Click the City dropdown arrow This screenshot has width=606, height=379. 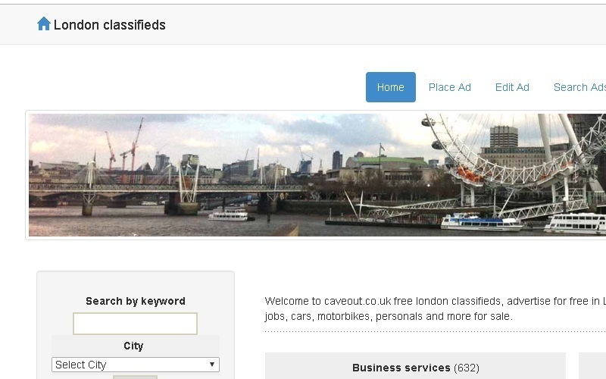[x=212, y=365]
